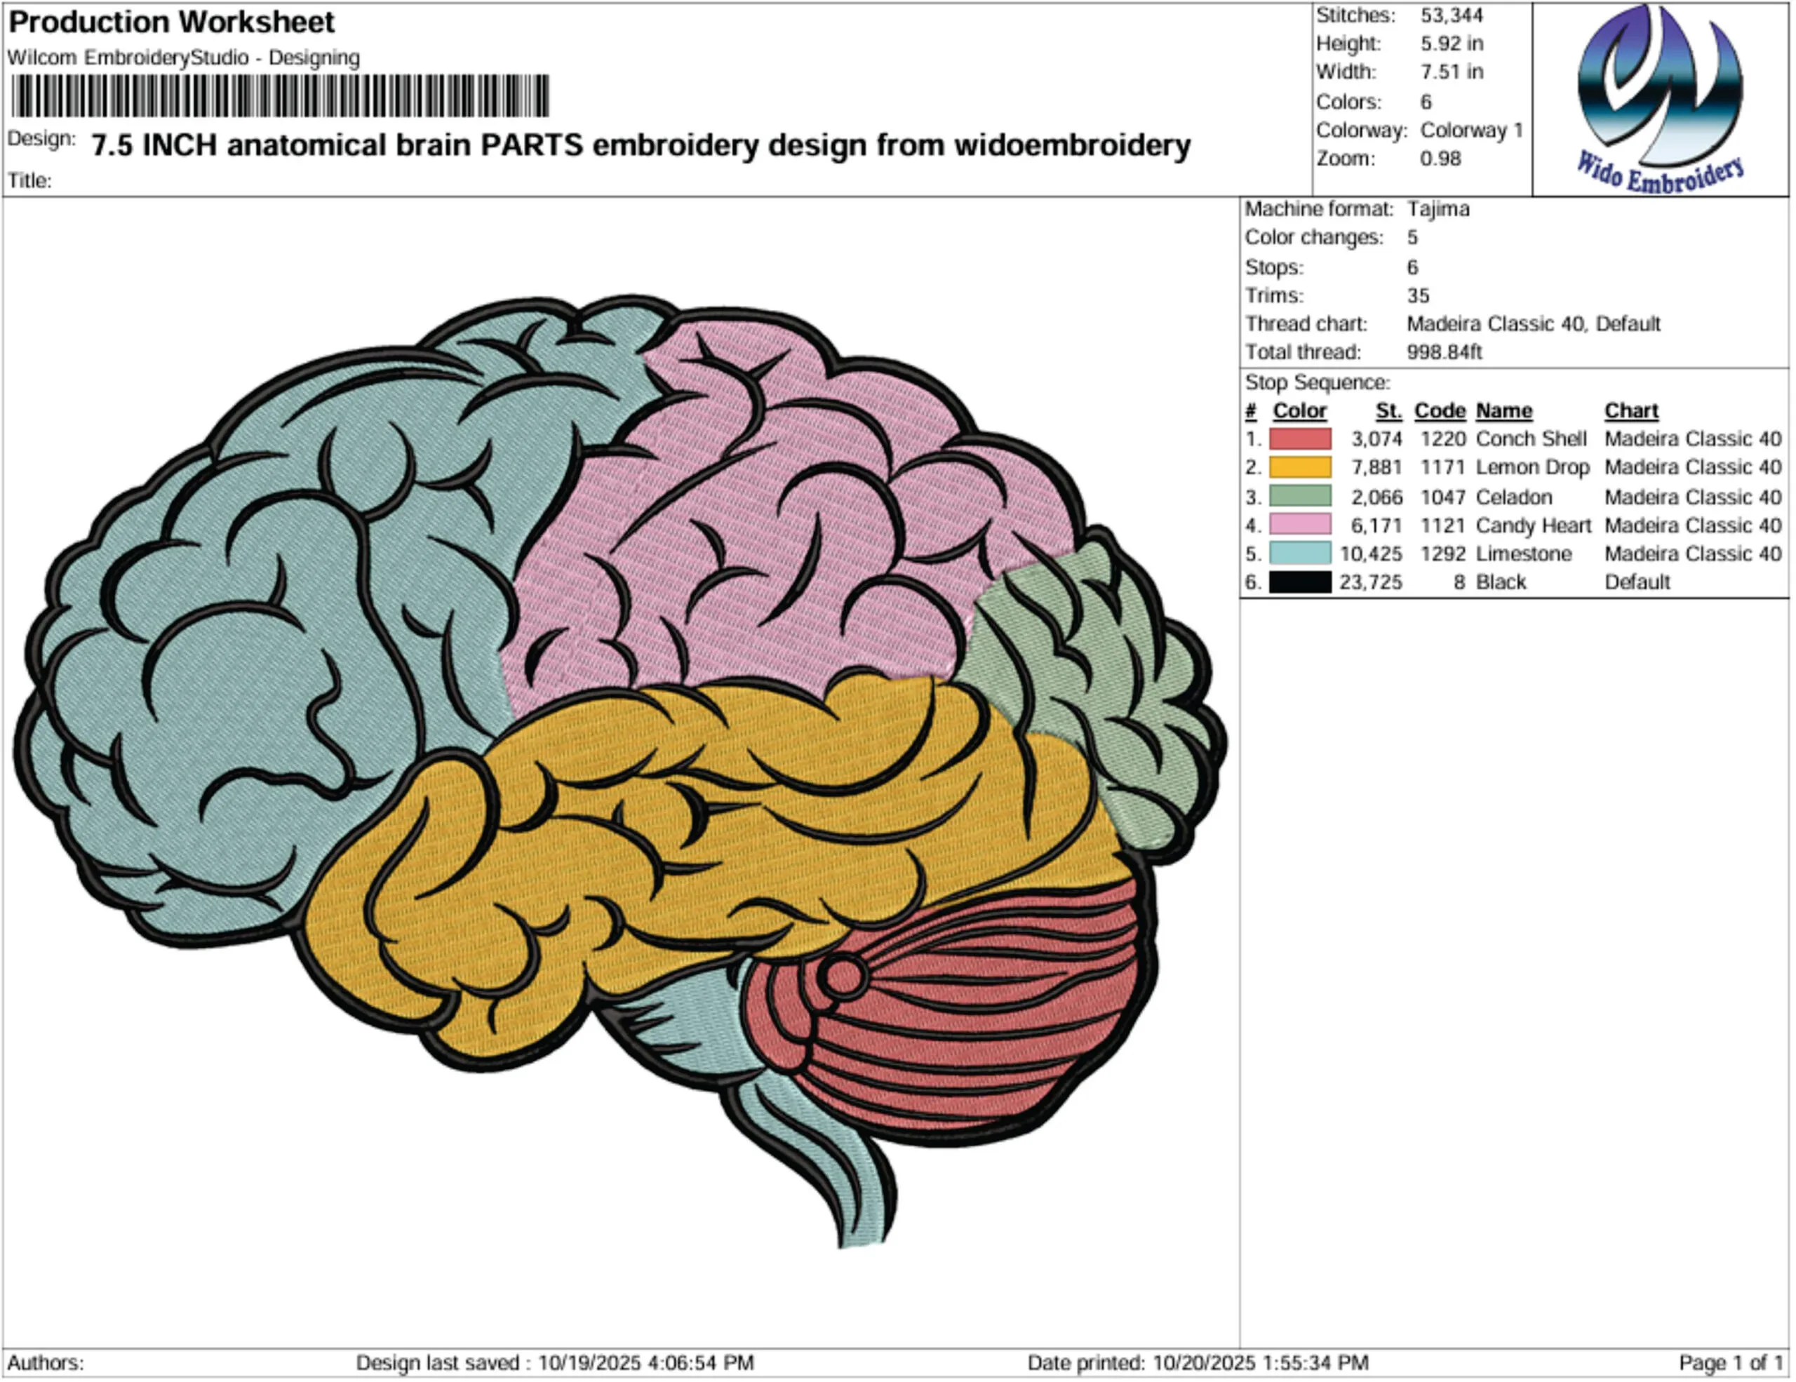This screenshot has height=1382, width=1796.
Task: Click the width value '7.51 in'
Action: coord(1452,72)
